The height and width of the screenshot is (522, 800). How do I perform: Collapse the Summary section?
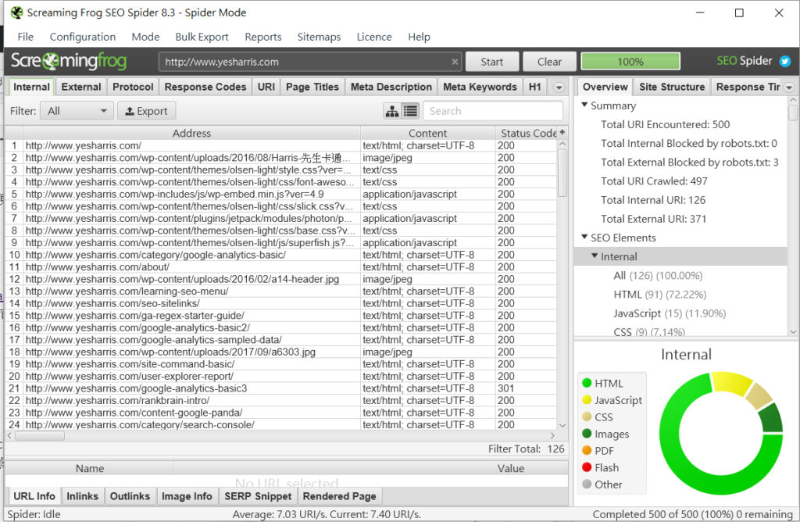coord(584,105)
